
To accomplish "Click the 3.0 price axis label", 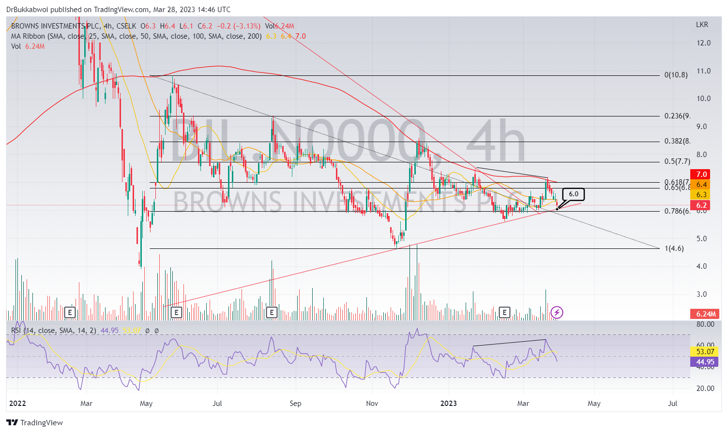I will (701, 294).
